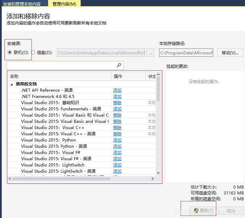Select row Visual Studio 2015: 基础知识
Image resolution: width=245 pixels, height=218 pixels.
(x=81, y=103)
